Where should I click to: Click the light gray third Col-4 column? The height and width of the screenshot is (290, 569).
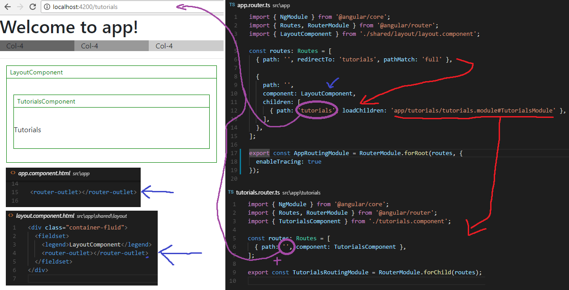point(186,46)
